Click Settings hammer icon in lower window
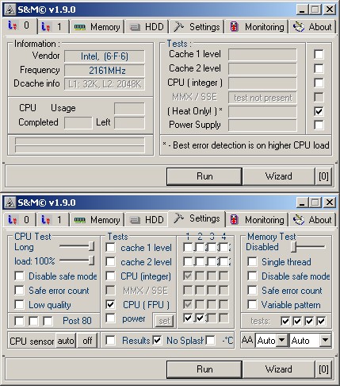Image resolution: width=340 pixels, height=386 pixels. (x=179, y=218)
